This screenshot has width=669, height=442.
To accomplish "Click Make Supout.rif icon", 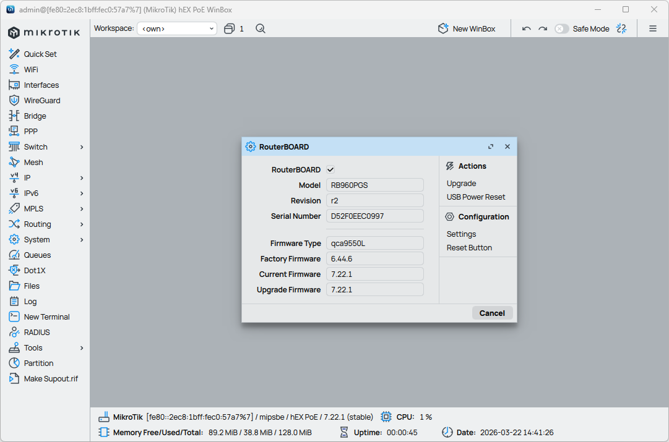I will pyautogui.click(x=14, y=378).
